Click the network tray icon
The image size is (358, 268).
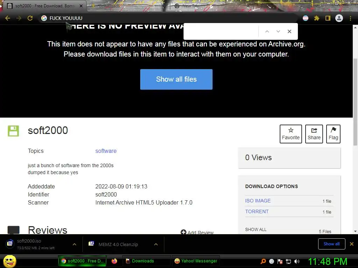coord(288,261)
